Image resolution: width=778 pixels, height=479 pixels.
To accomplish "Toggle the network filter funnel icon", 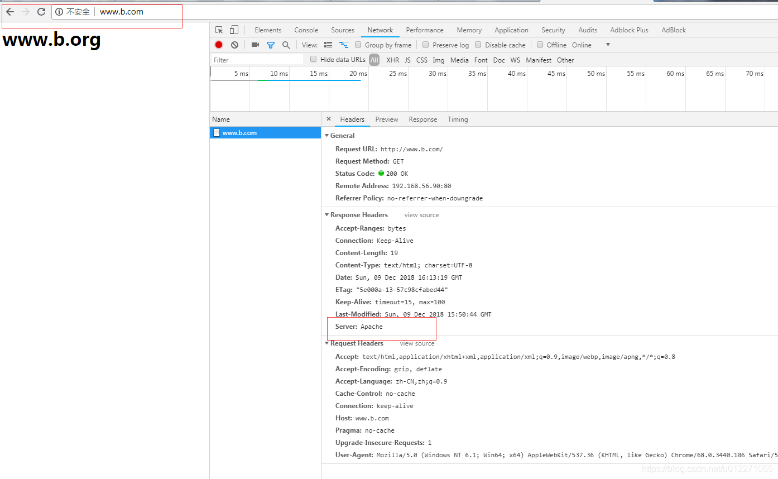I will (271, 45).
